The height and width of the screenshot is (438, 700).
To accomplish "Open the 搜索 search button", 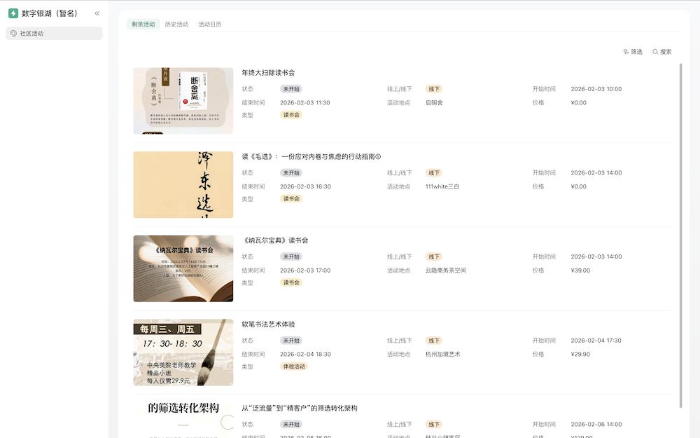I will point(662,52).
